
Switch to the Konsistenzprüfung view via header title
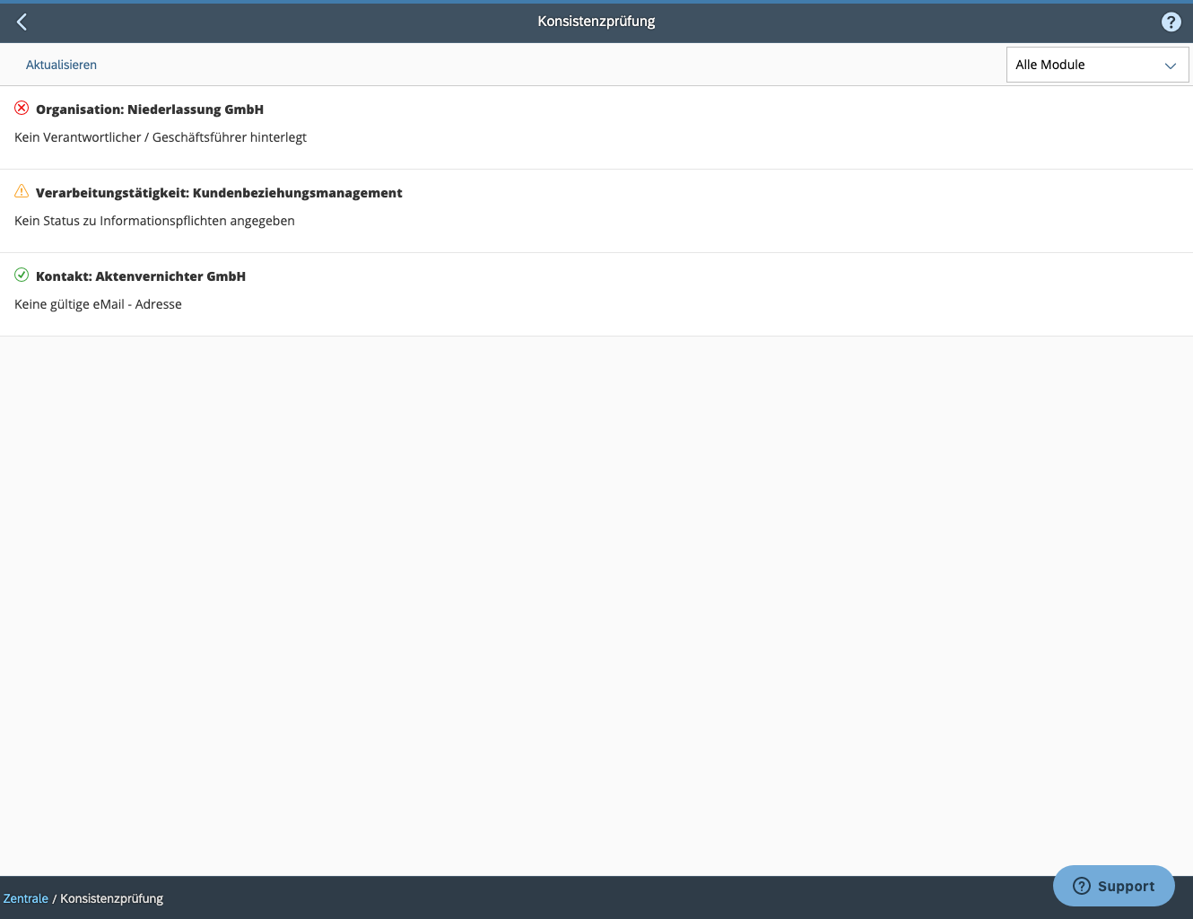(596, 21)
